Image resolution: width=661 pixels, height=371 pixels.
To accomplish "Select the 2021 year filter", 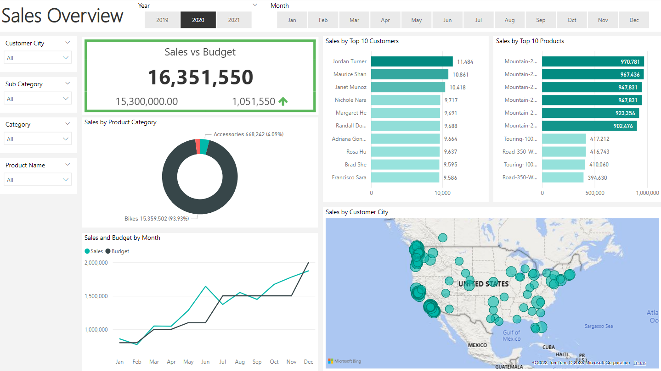I will click(x=234, y=20).
